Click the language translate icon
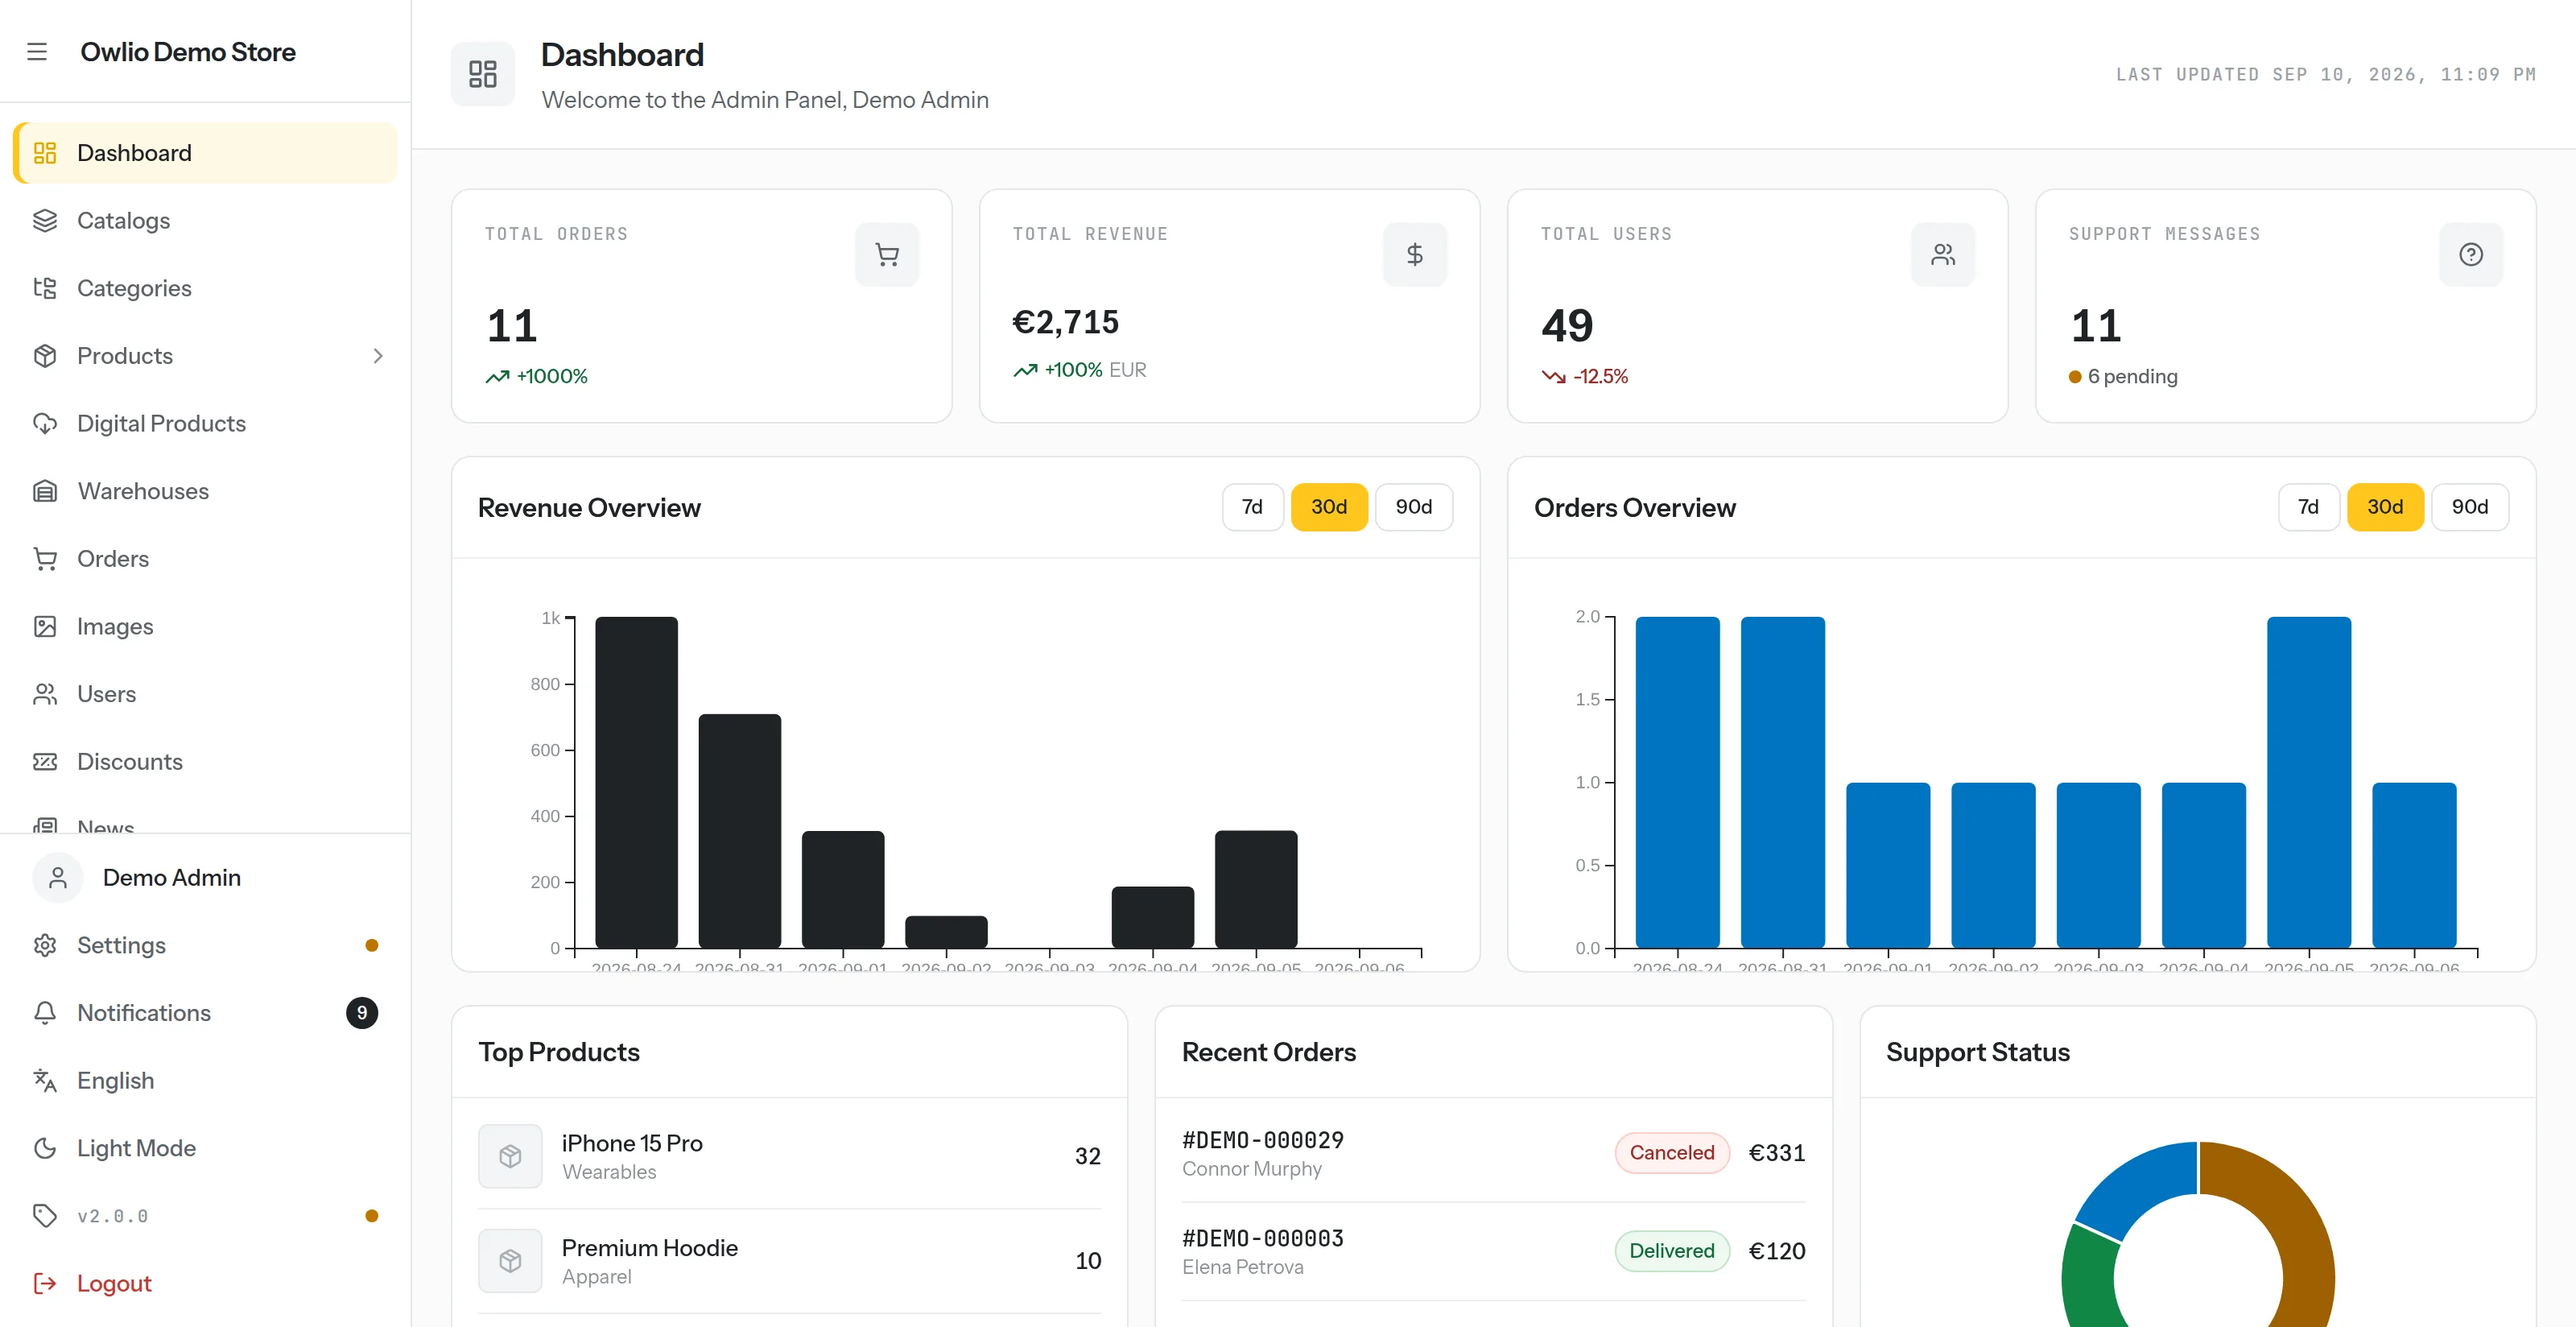The image size is (2576, 1327). [45, 1080]
